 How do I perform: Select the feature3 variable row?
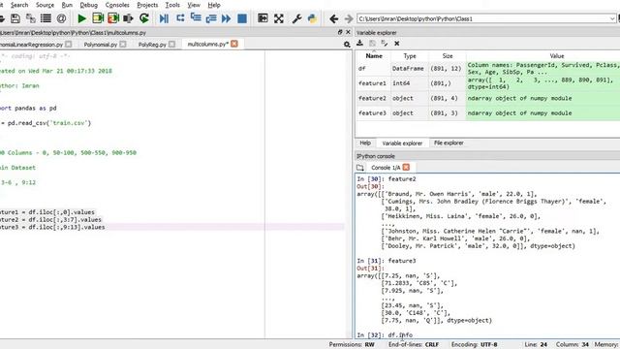(x=488, y=113)
